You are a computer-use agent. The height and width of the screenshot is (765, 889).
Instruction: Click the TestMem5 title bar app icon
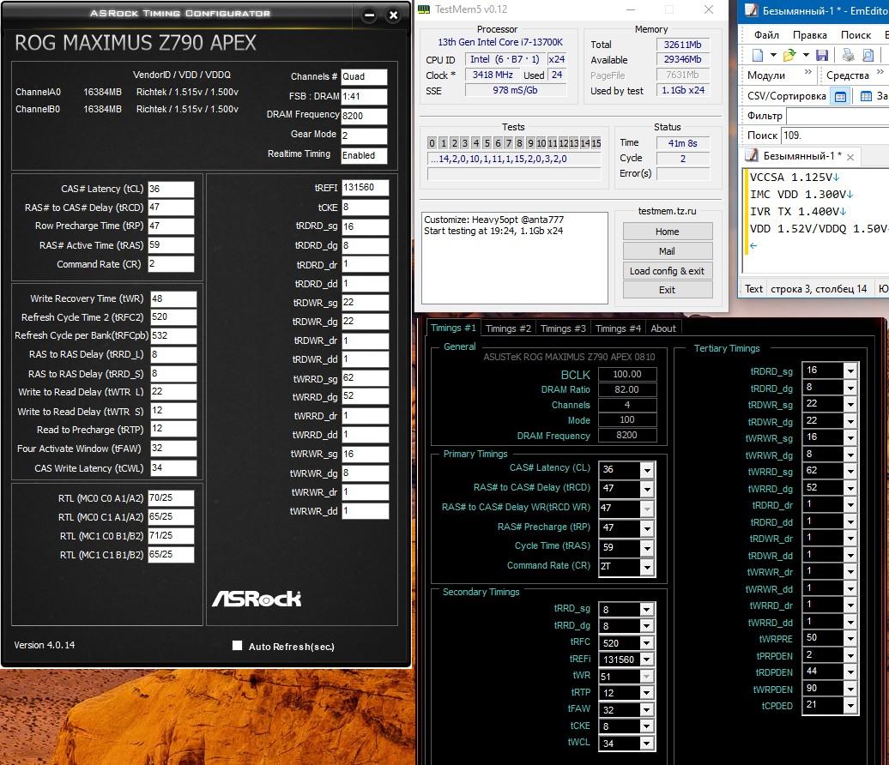click(x=424, y=9)
